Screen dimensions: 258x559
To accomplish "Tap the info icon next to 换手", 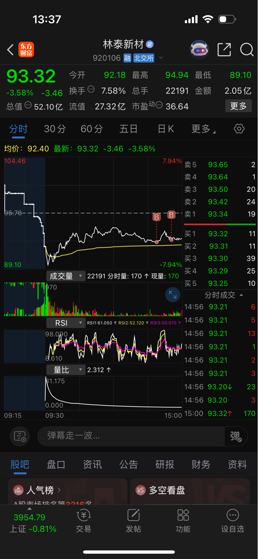I will click(x=91, y=89).
